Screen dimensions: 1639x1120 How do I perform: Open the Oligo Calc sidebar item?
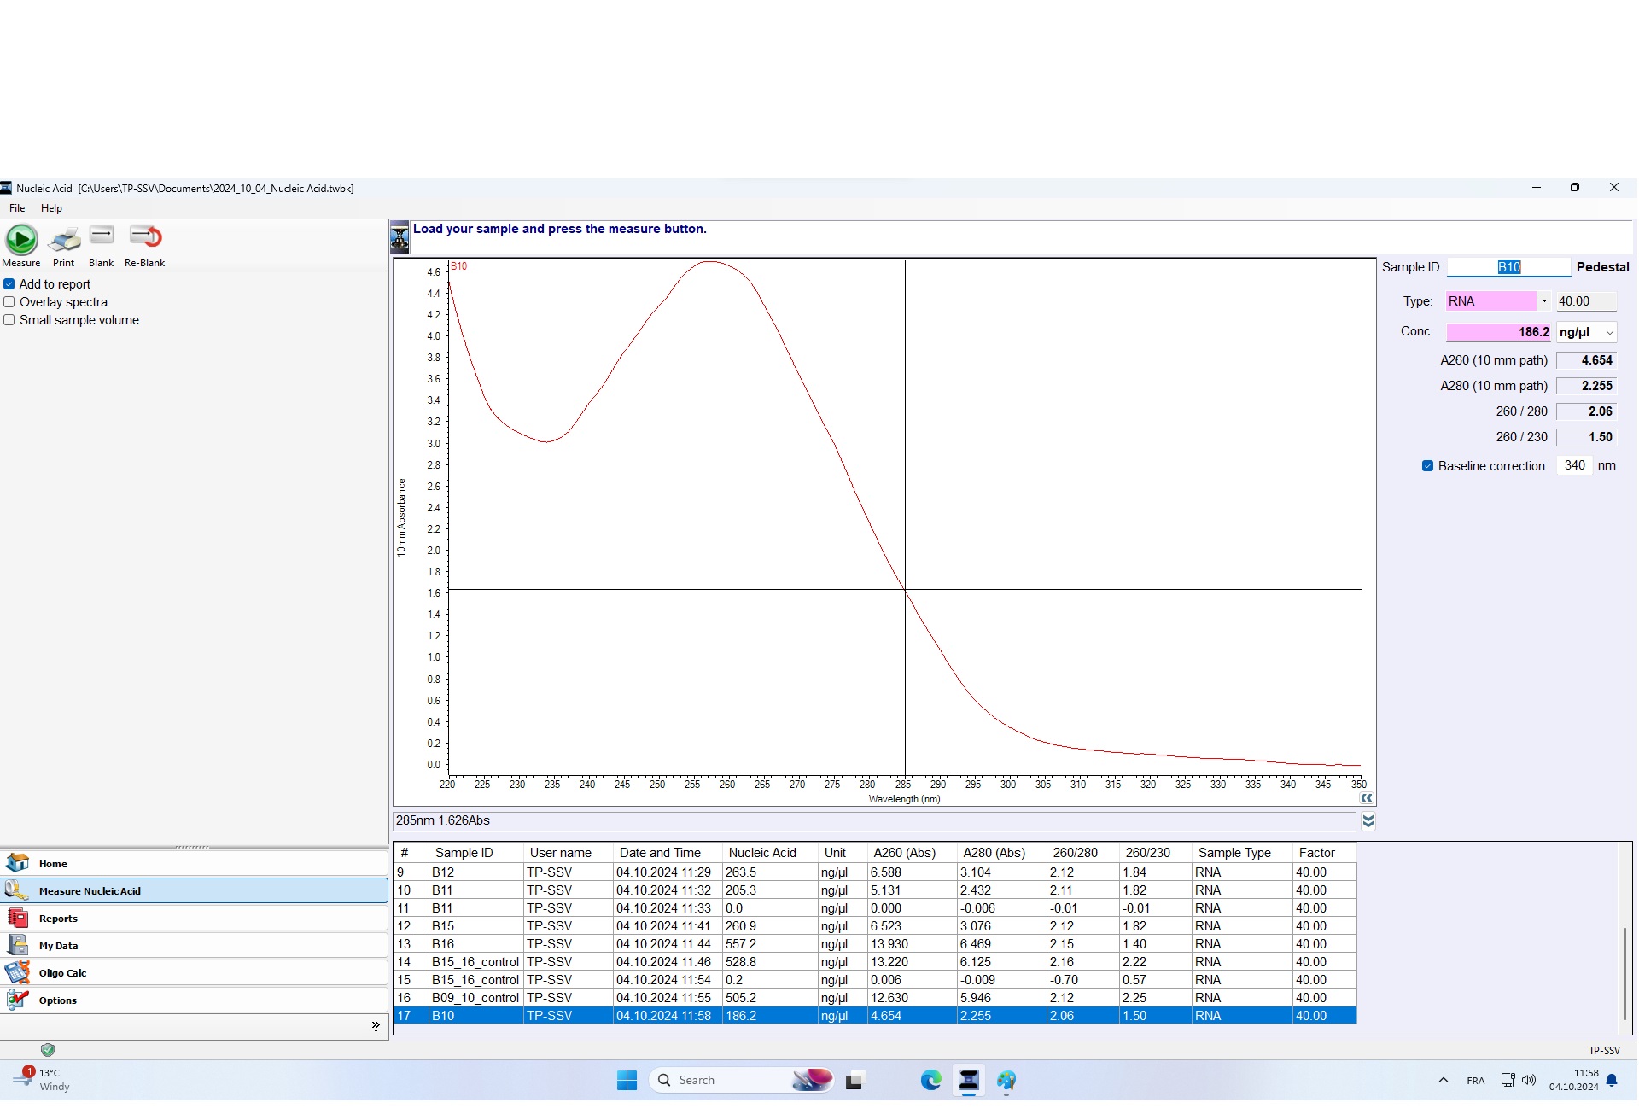(62, 973)
